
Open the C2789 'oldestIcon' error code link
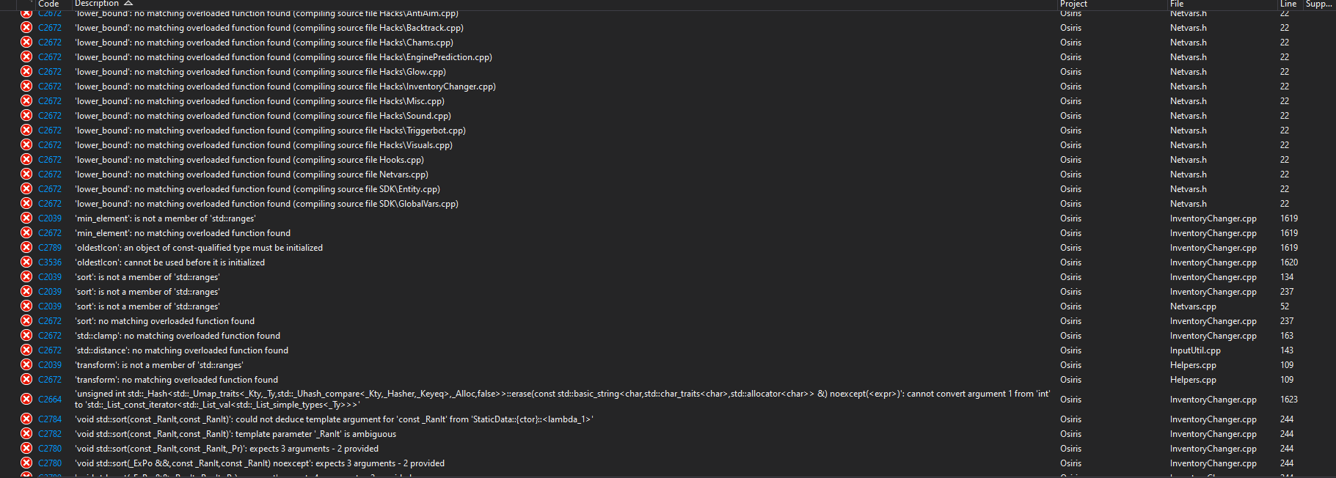click(49, 247)
